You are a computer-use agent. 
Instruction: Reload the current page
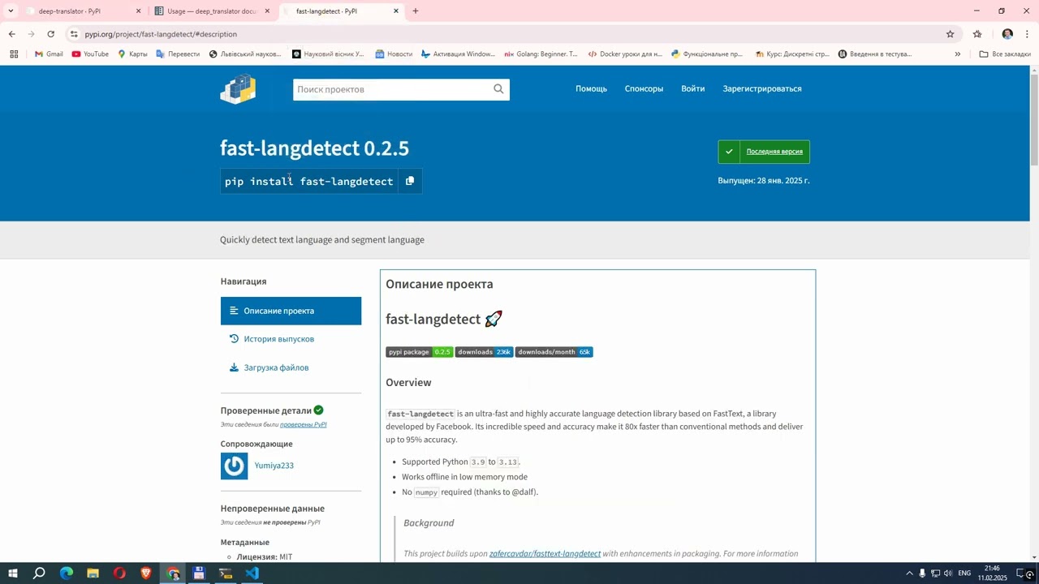pyautogui.click(x=50, y=34)
